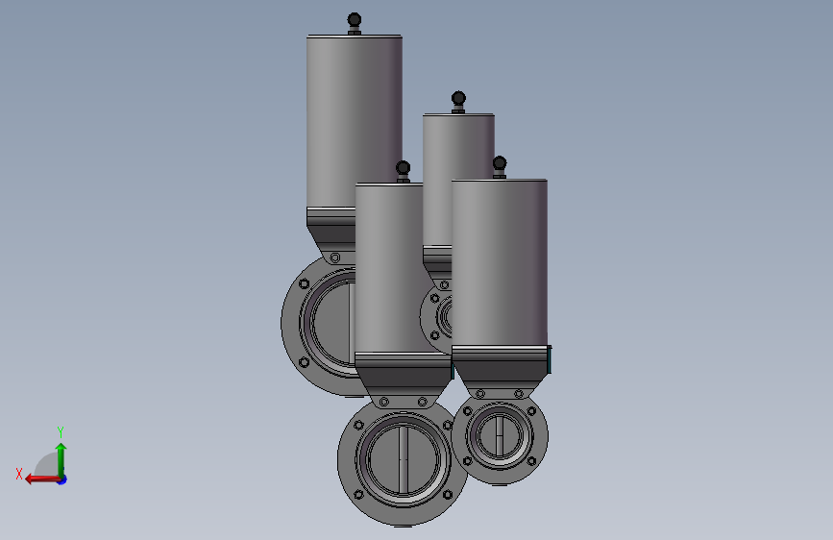Viewport: 833px width, 540px height.
Task: Click the blue Z axis dot of triad
Action: [62, 479]
